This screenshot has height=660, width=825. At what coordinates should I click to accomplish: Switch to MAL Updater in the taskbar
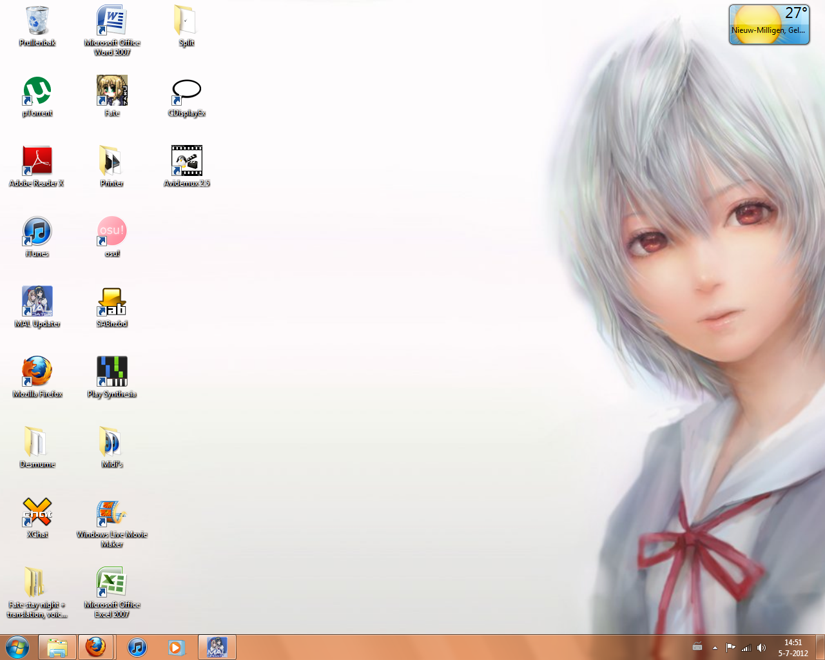(217, 647)
